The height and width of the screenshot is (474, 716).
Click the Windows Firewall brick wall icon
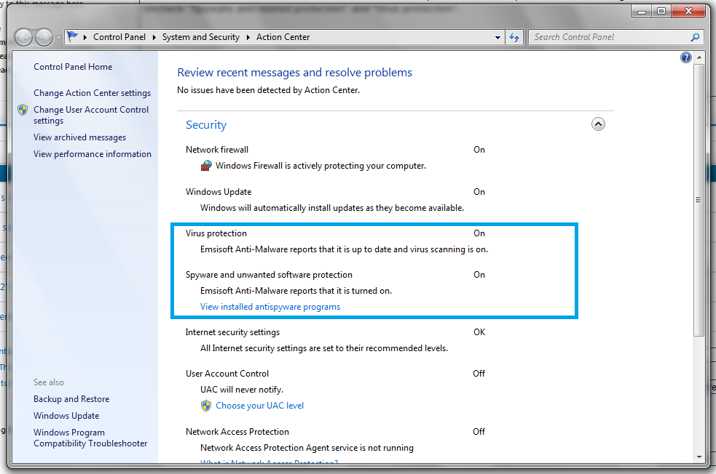point(206,166)
